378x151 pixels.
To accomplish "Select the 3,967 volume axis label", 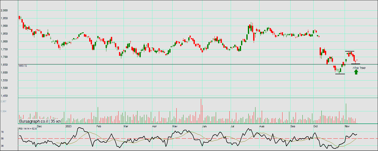I will [4, 101].
